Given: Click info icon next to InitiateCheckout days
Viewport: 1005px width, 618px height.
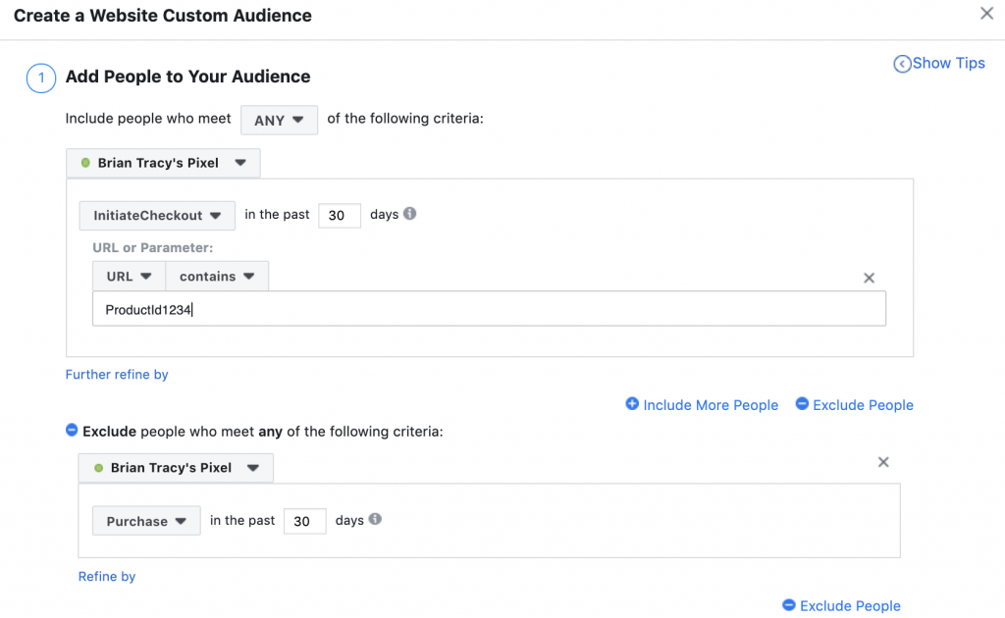Looking at the screenshot, I should tap(410, 213).
